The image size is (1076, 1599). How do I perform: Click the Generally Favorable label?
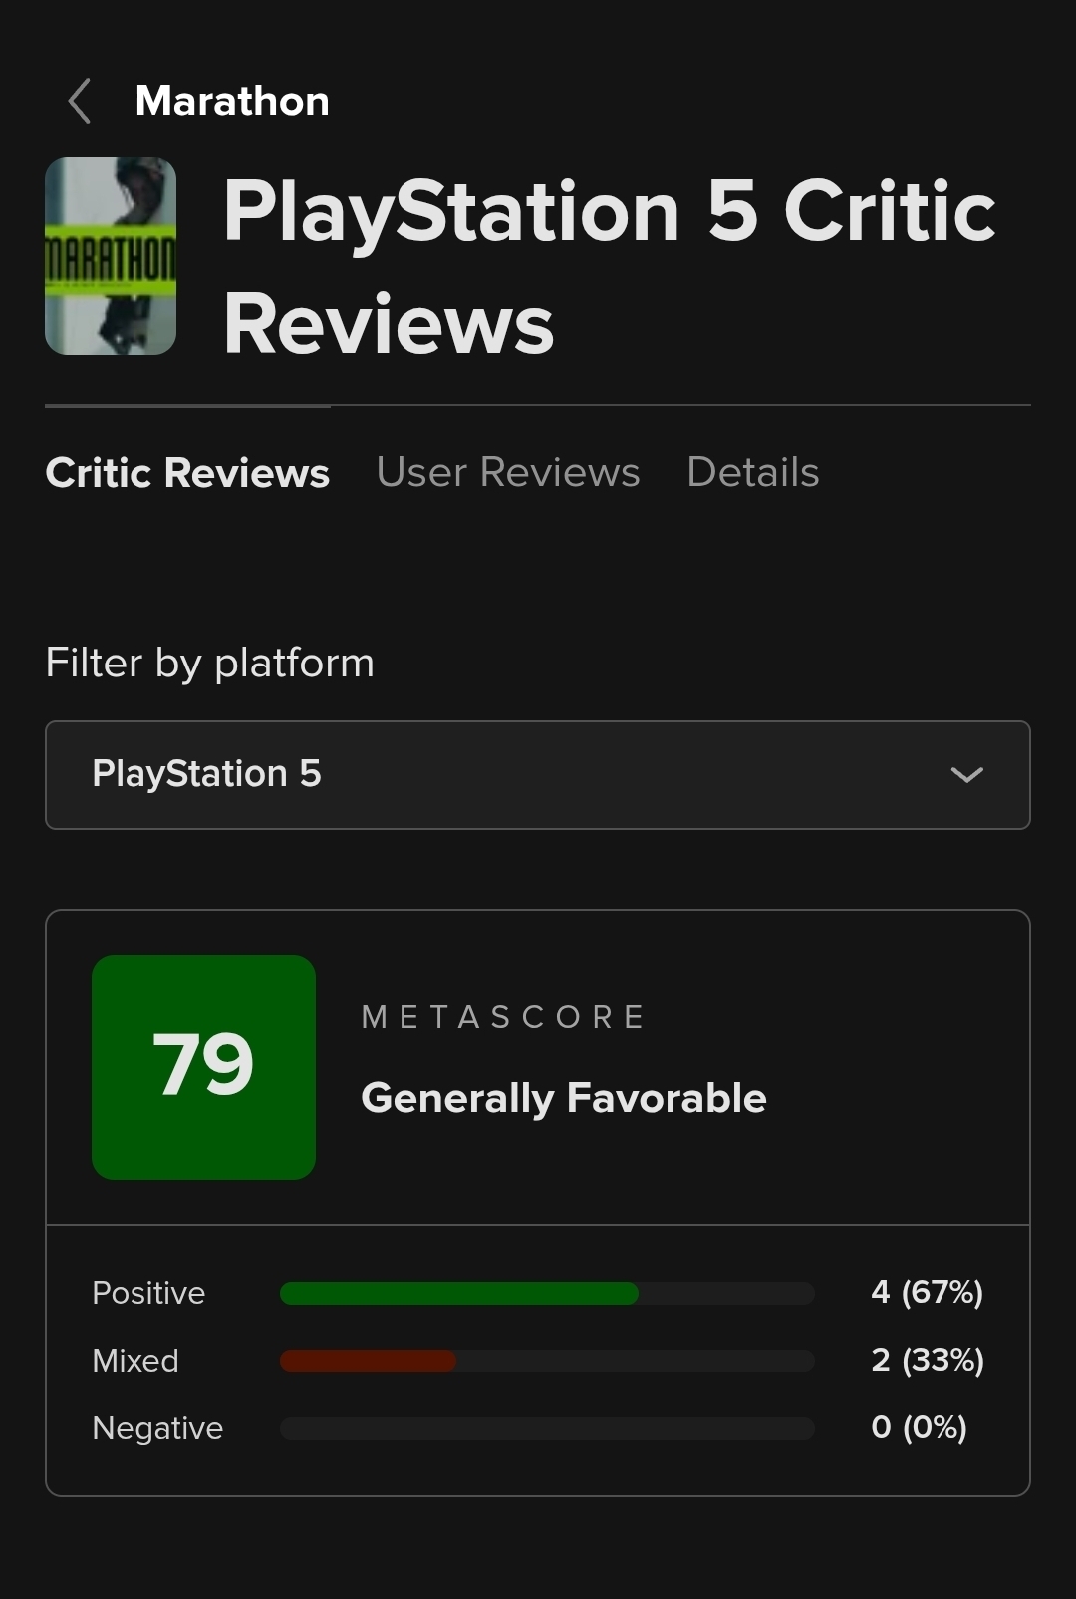(564, 1098)
